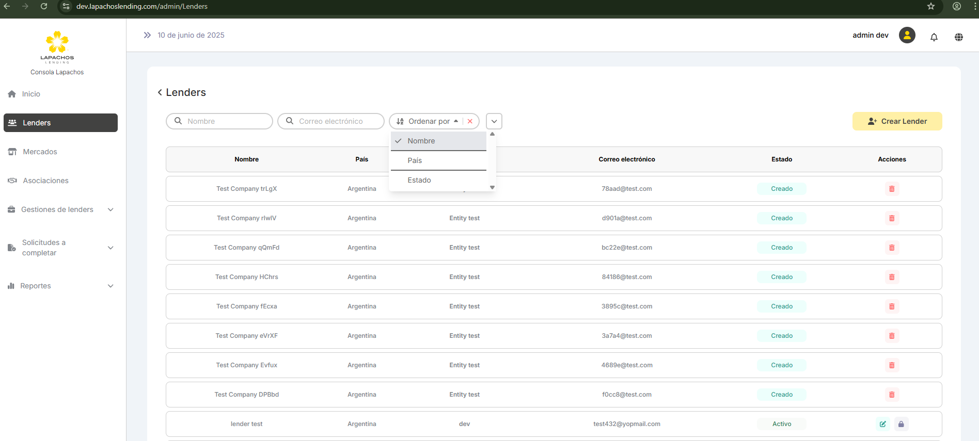
Task: Click lock icon for lender test
Action: point(901,424)
